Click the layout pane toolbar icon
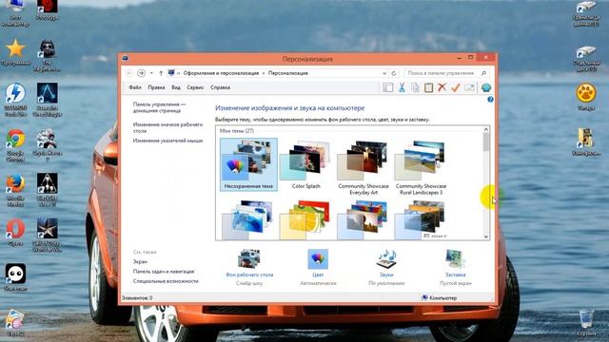 tap(387, 87)
